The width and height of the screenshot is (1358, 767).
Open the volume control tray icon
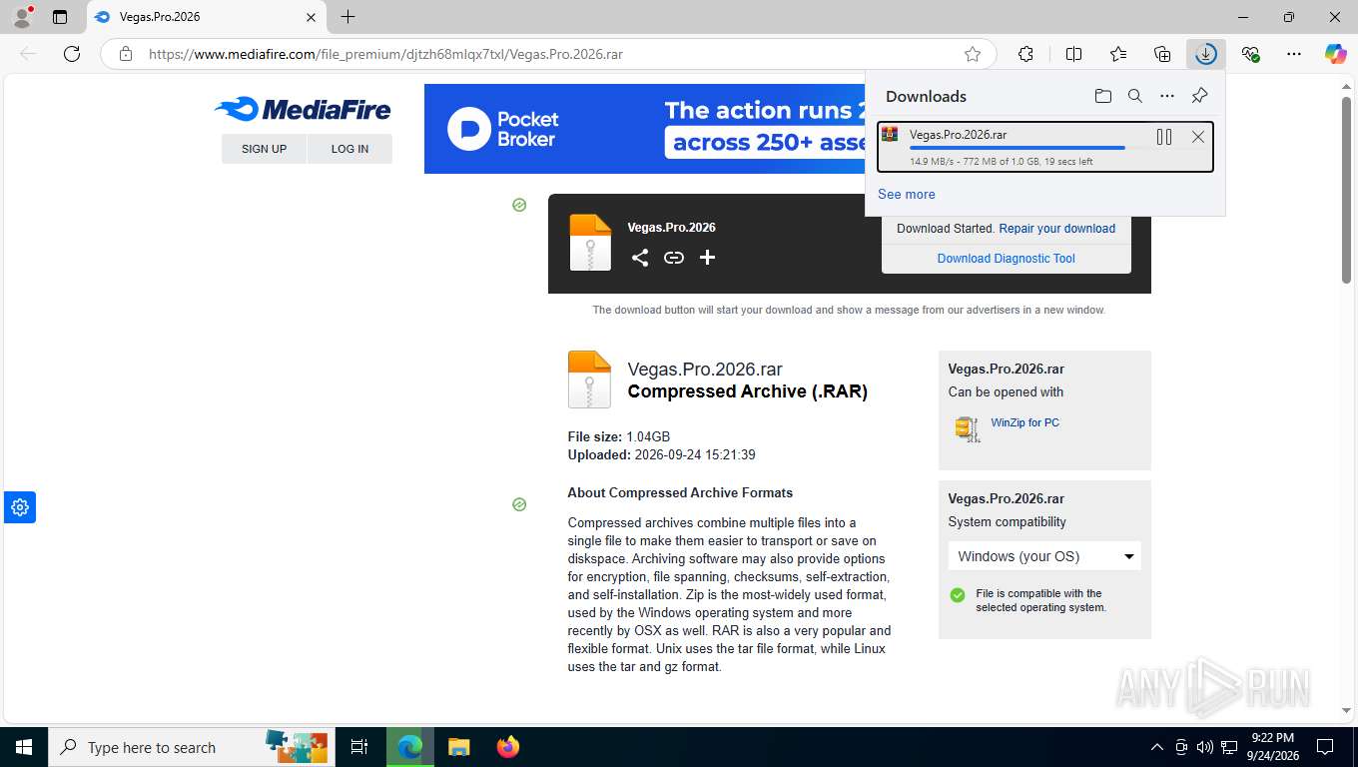pos(1204,747)
